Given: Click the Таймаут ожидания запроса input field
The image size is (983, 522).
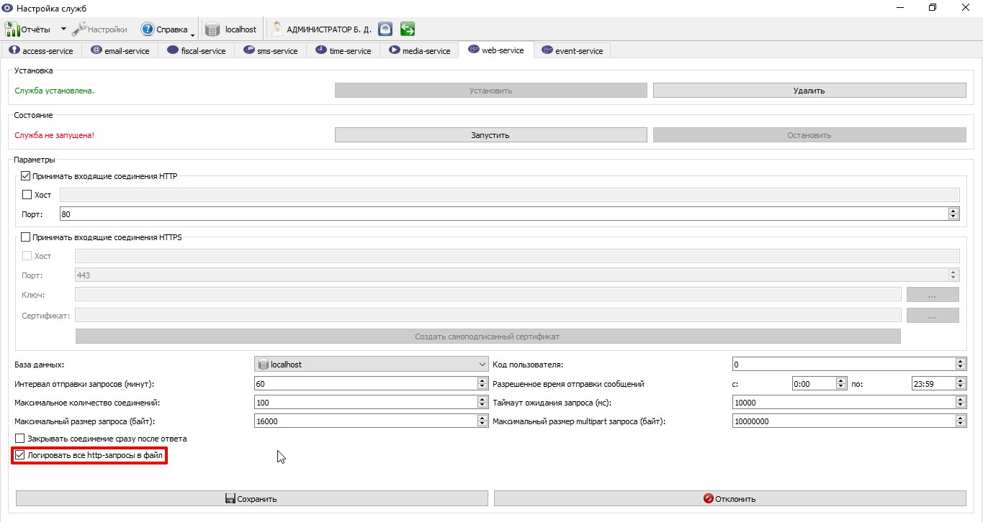Looking at the screenshot, I should (x=843, y=403).
